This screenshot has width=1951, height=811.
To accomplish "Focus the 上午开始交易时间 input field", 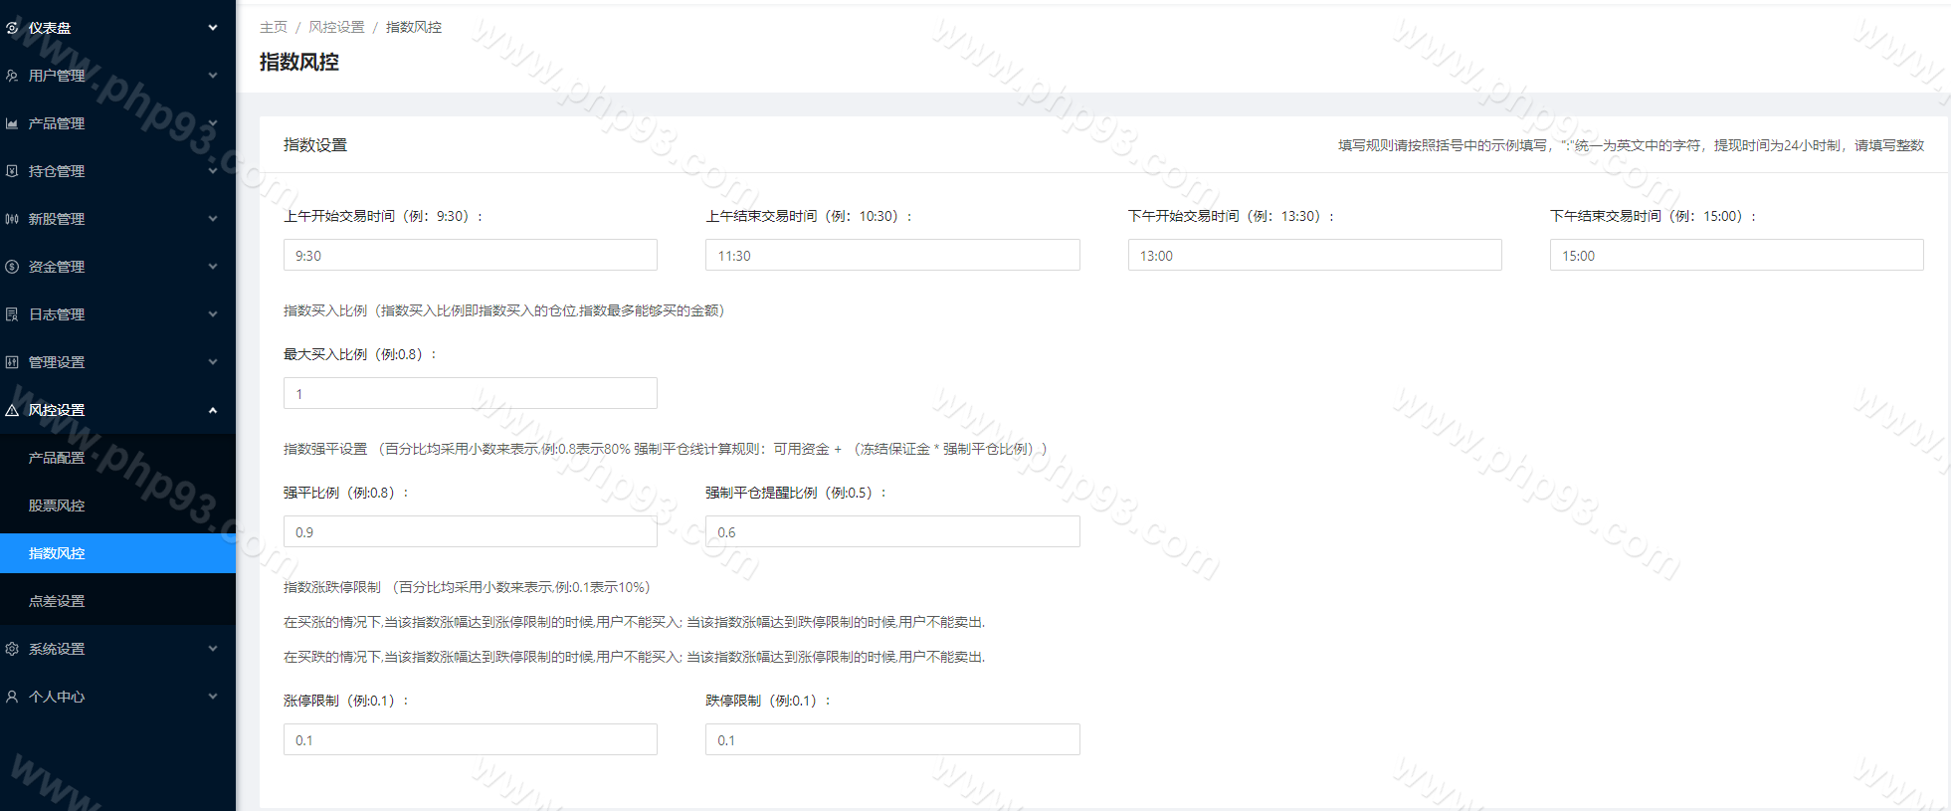I will (x=470, y=256).
